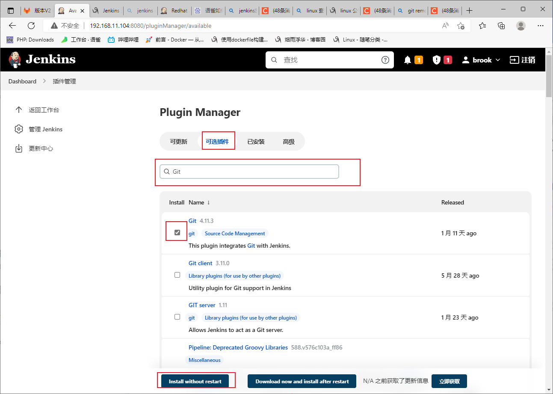Check the GIT server plugin checkbox
The height and width of the screenshot is (394, 553).
177,317
